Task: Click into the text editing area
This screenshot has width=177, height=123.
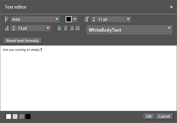Action: (89, 78)
